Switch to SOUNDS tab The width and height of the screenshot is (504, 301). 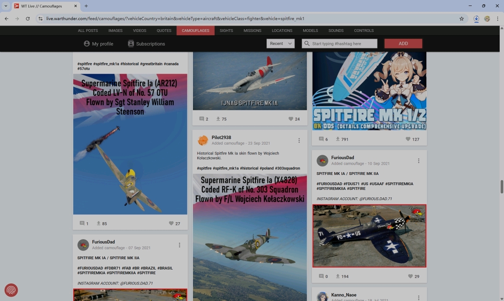[336, 30]
